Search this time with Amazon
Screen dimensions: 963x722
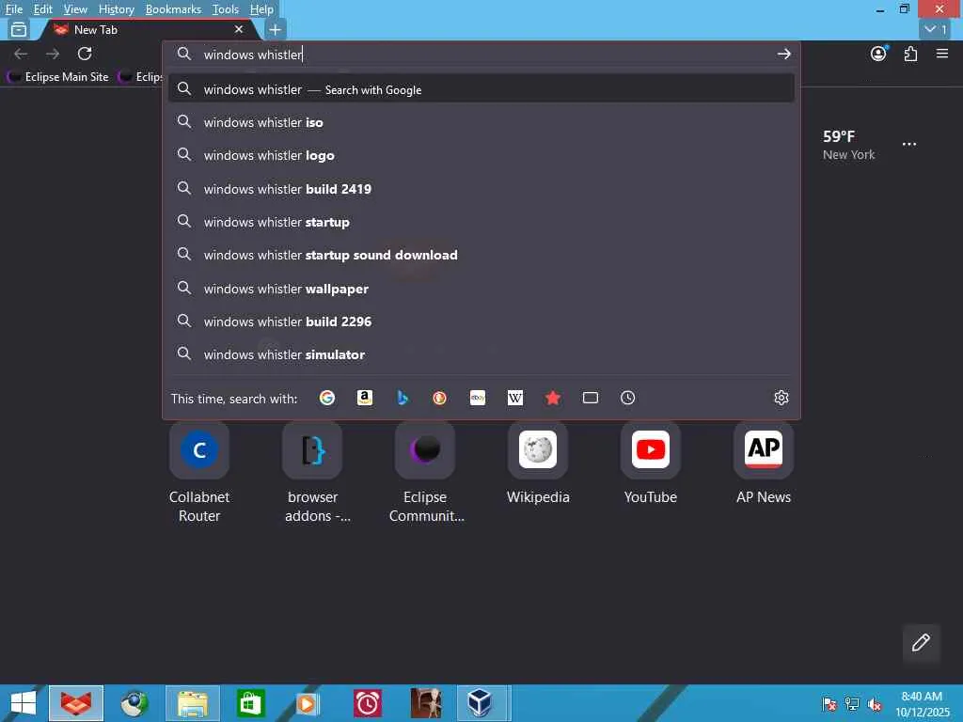point(365,398)
